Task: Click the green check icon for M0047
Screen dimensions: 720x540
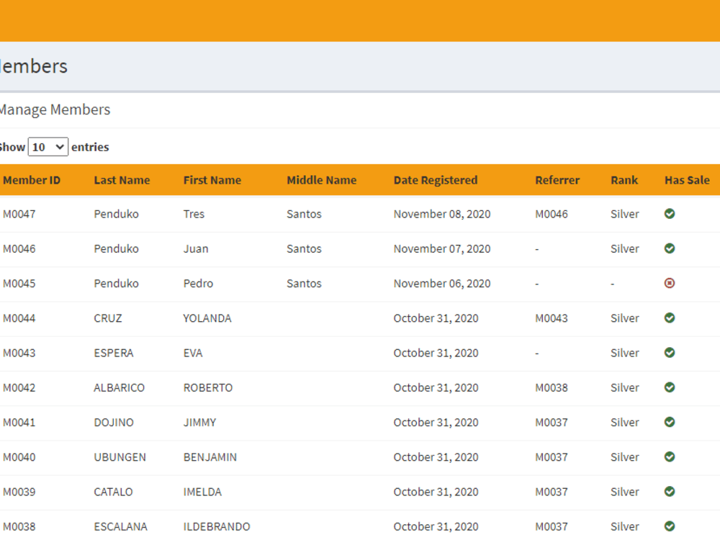Action: 670,214
